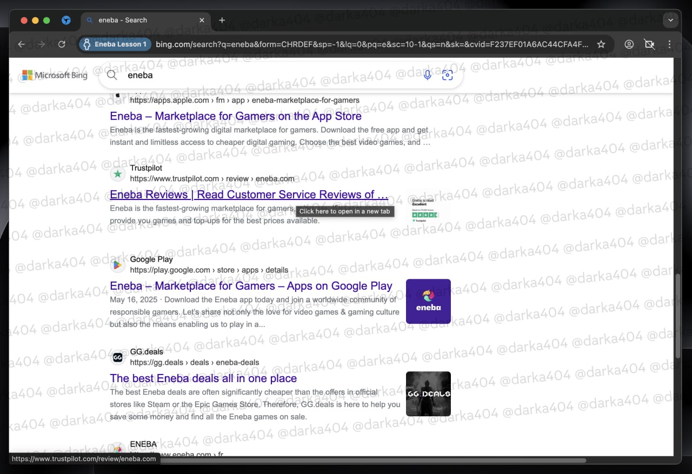Click the browser back arrow
Image resolution: width=692 pixels, height=474 pixels.
point(21,44)
